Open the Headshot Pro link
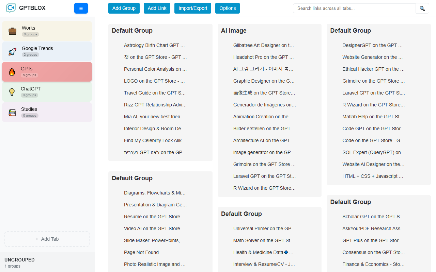436x272 pixels. click(263, 57)
